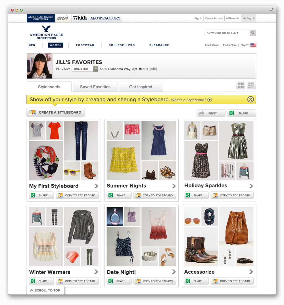Open the College + Pro menu
Viewport: 284px width, 305px height.
pos(122,45)
